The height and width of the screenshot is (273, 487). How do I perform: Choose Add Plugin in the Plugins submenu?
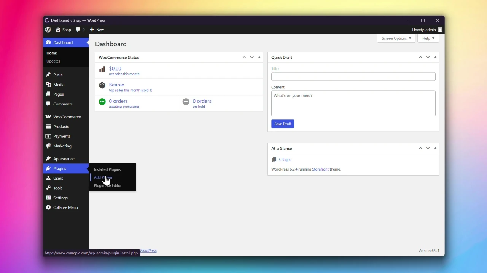(x=103, y=177)
